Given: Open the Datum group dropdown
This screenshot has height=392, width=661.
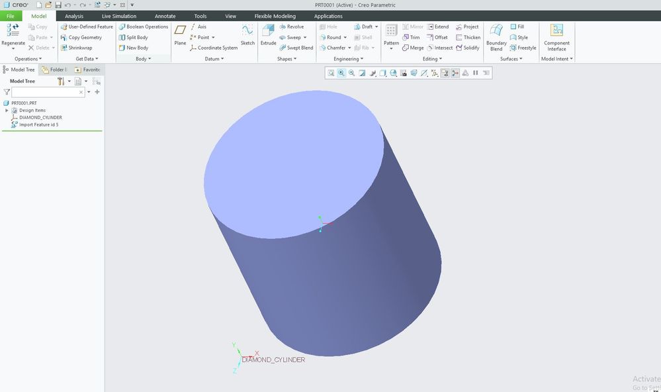Looking at the screenshot, I should click(x=214, y=59).
